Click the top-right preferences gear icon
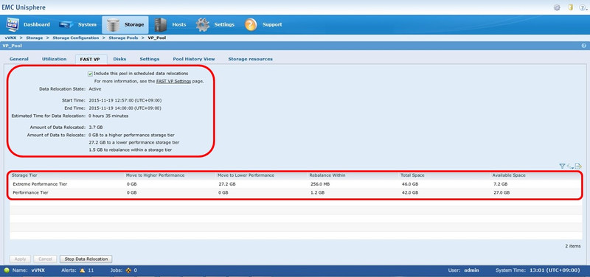Viewport: 590px width, 277px height. (558, 7)
